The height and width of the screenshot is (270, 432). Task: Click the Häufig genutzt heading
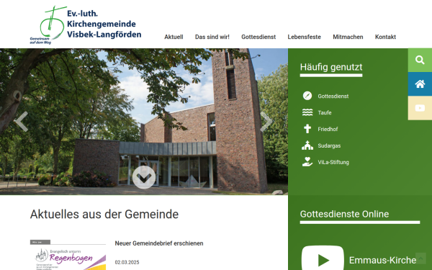331,67
